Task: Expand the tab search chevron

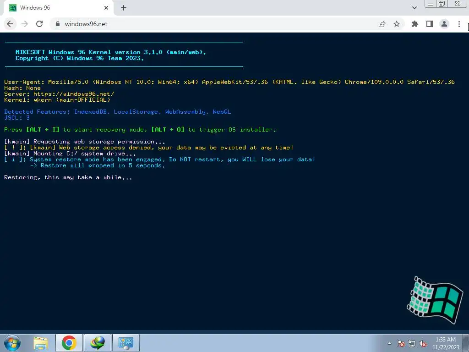Action: 414,8
